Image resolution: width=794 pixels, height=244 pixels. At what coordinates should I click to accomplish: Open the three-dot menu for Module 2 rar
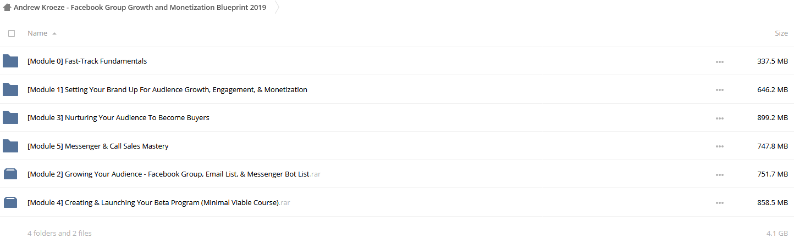pos(720,174)
